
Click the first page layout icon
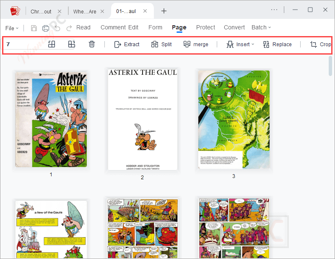click(x=52, y=44)
